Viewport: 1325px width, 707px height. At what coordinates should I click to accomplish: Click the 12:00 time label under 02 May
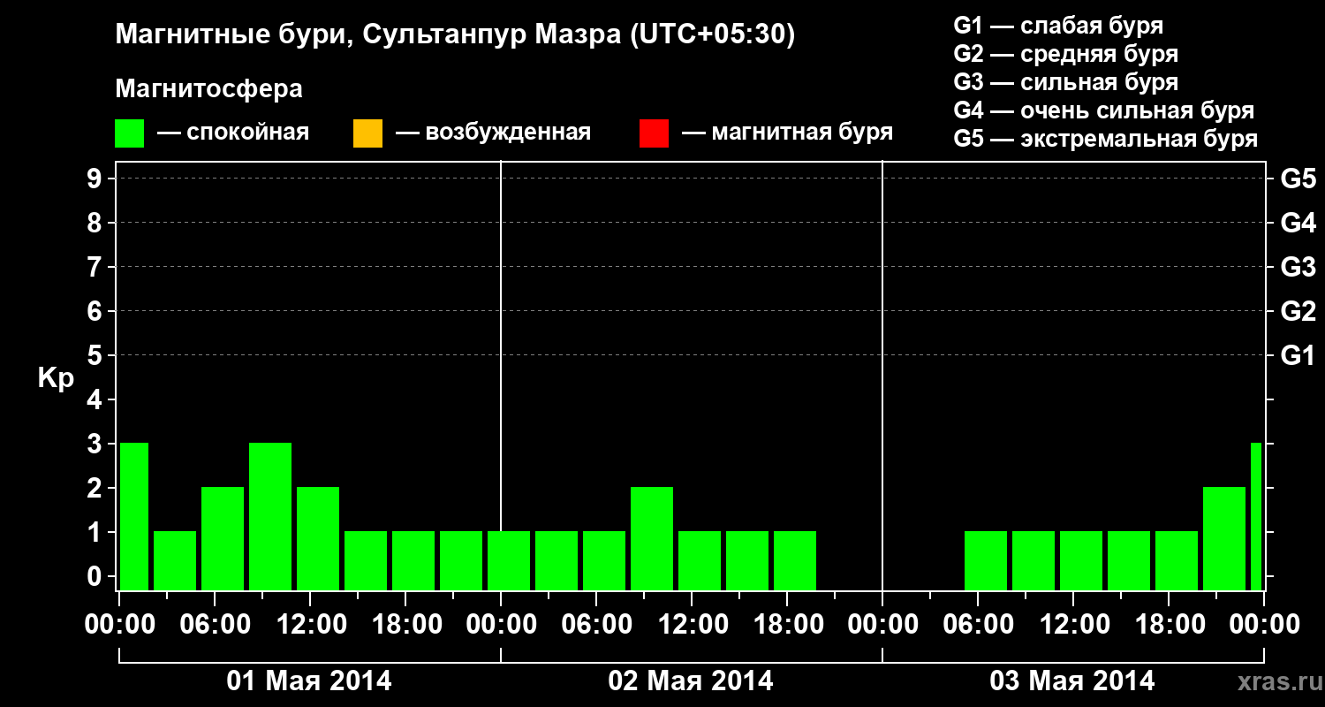[694, 625]
